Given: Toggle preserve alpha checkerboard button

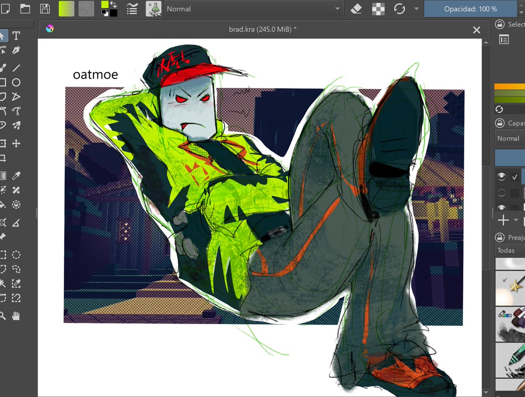Looking at the screenshot, I should pyautogui.click(x=378, y=9).
